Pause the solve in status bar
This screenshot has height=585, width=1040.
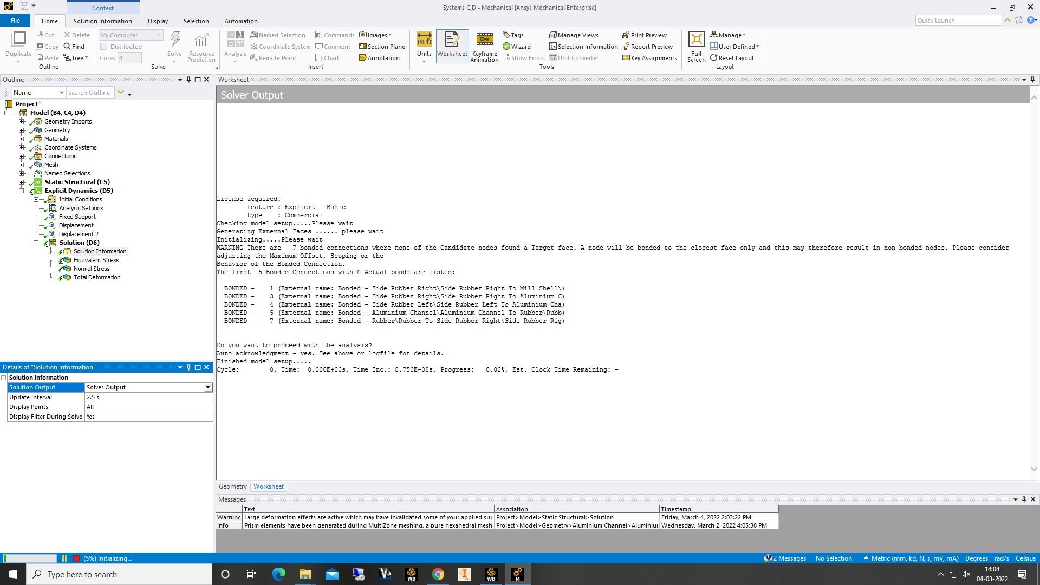point(64,558)
